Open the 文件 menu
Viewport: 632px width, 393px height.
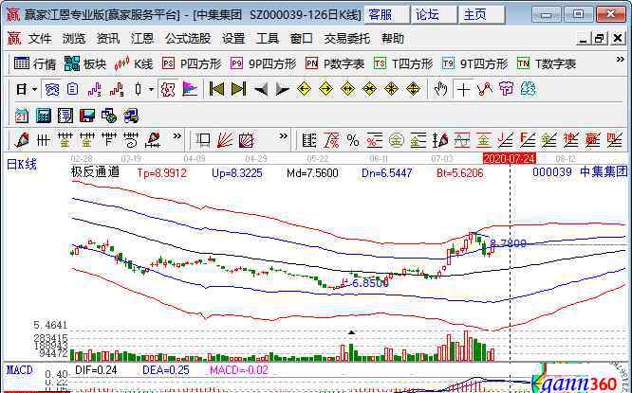(40, 39)
